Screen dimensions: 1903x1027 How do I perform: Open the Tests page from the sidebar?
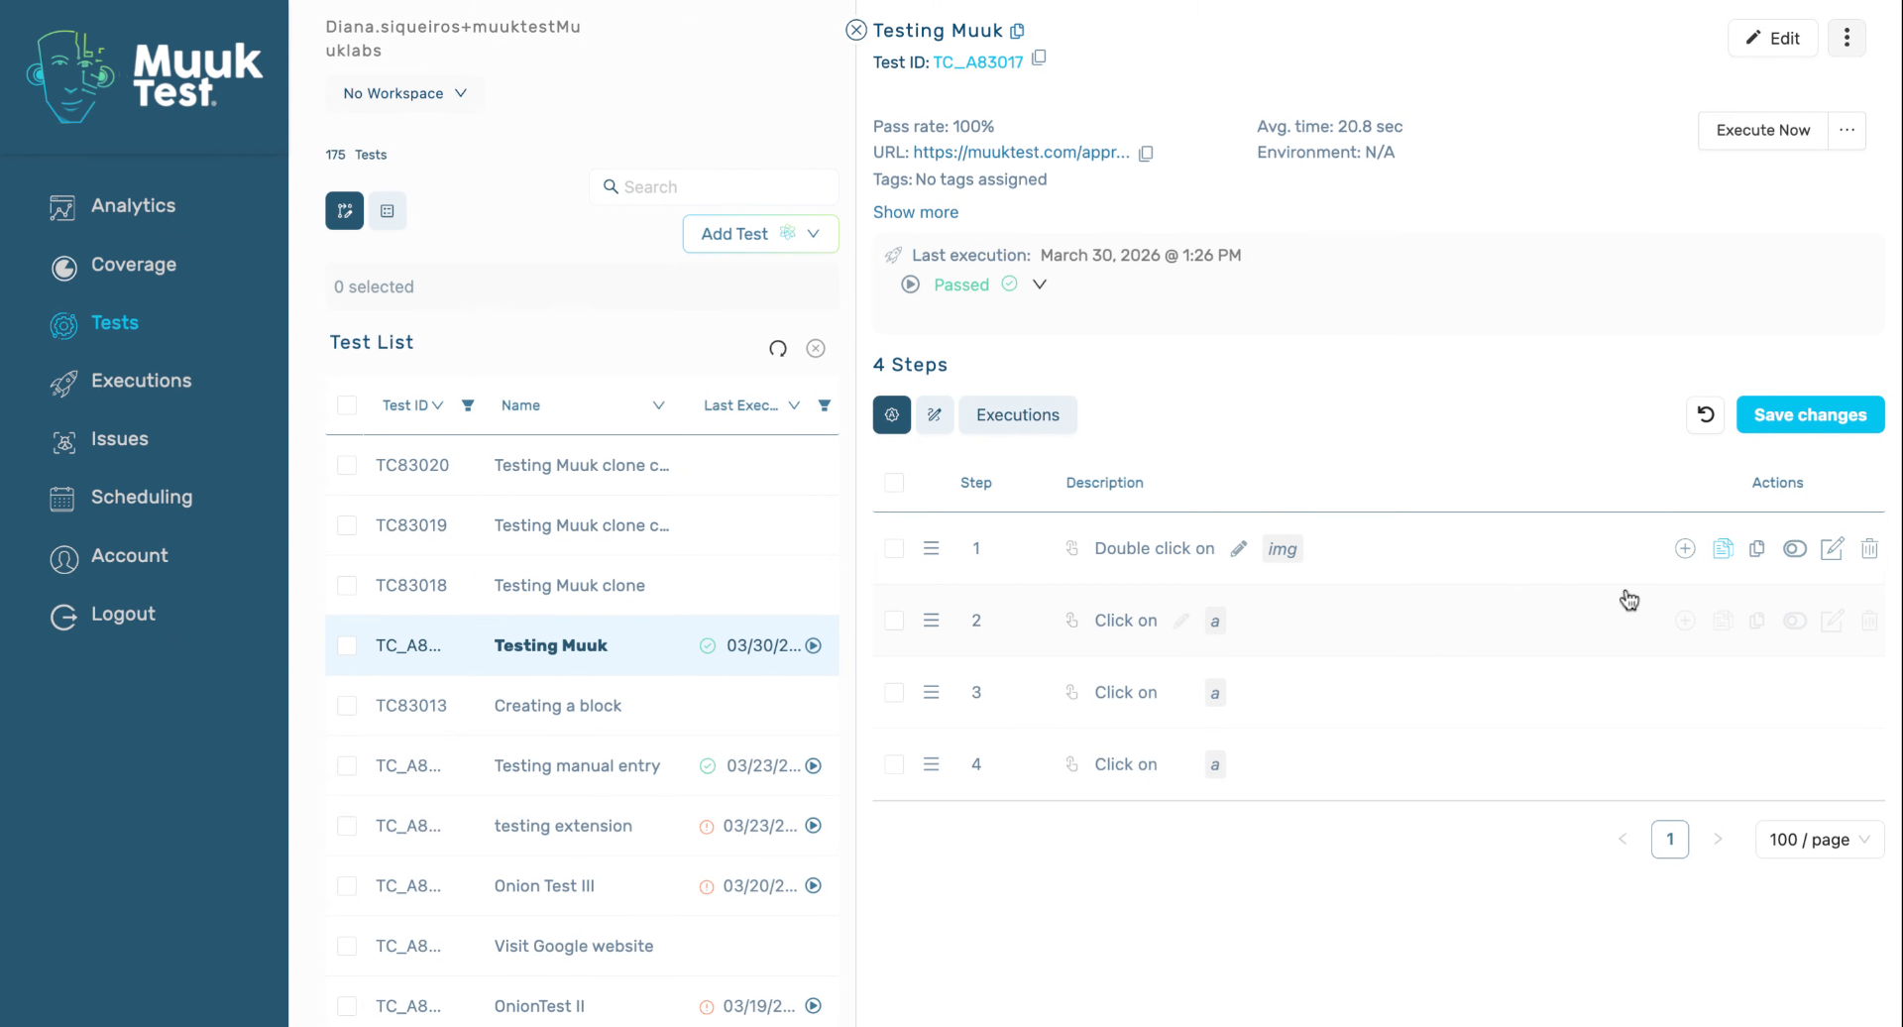tap(94, 323)
